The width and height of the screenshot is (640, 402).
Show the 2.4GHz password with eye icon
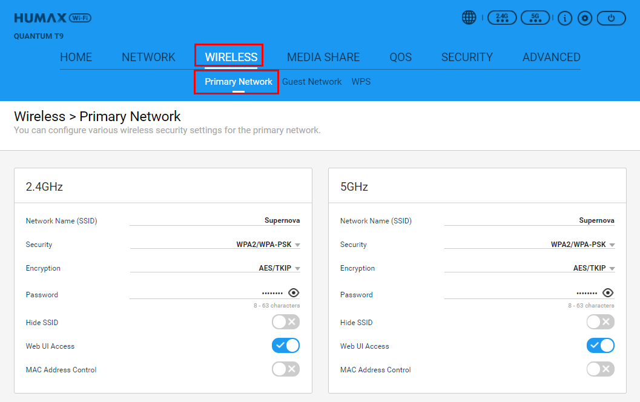[294, 292]
